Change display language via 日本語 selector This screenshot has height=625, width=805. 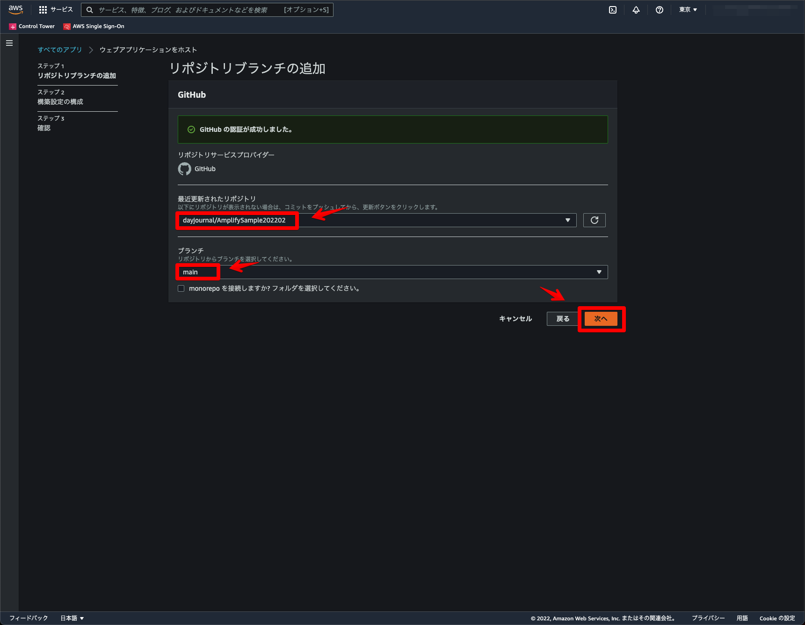coord(72,618)
